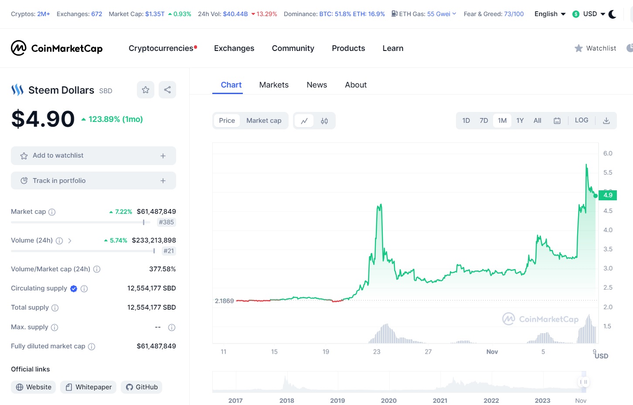Select the 7D time range

484,121
